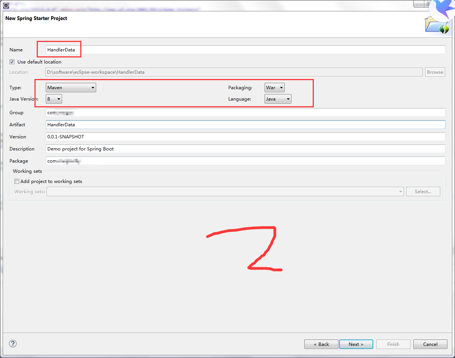Screen dimensions: 455x358
Task: Open the Language dropdown showing Java
Action: coord(278,99)
